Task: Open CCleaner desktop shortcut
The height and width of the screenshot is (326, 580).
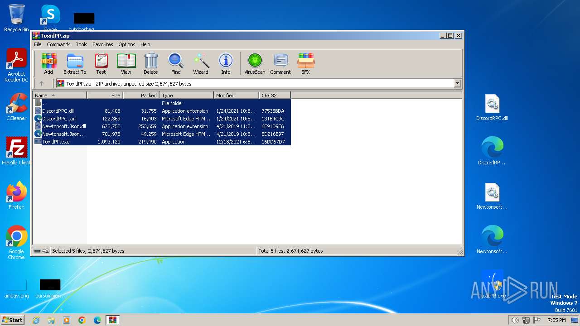Action: (16, 107)
